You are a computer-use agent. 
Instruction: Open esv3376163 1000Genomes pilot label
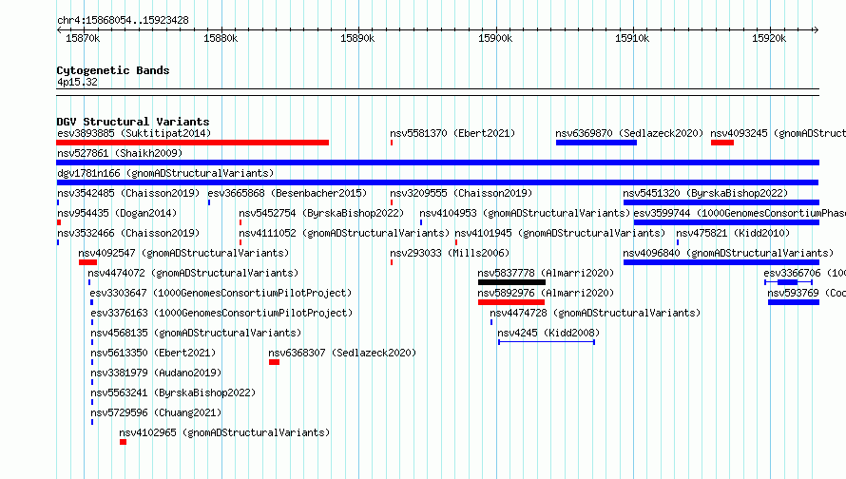click(x=221, y=313)
